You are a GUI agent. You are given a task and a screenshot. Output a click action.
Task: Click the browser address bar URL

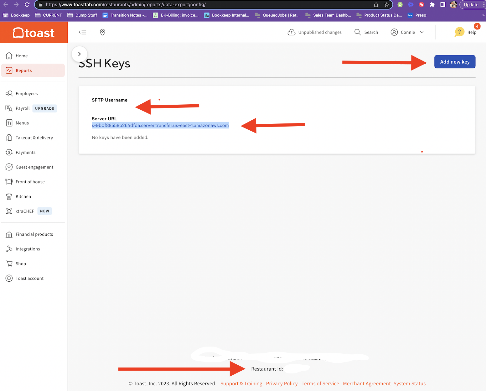[126, 5]
